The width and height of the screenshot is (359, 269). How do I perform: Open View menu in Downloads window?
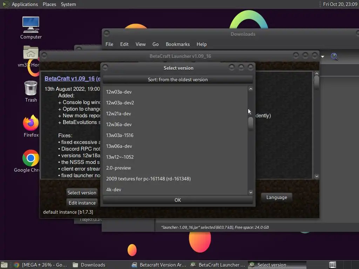click(x=141, y=44)
